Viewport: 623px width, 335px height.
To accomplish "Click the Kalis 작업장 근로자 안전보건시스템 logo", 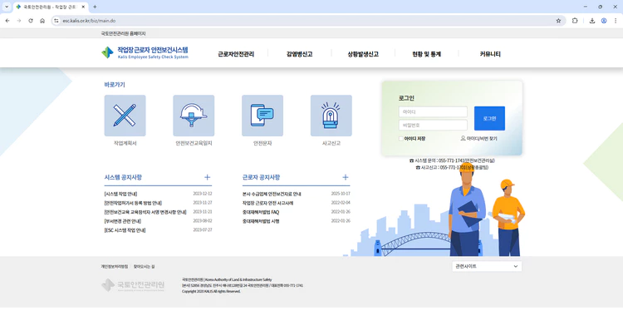I will pos(145,53).
